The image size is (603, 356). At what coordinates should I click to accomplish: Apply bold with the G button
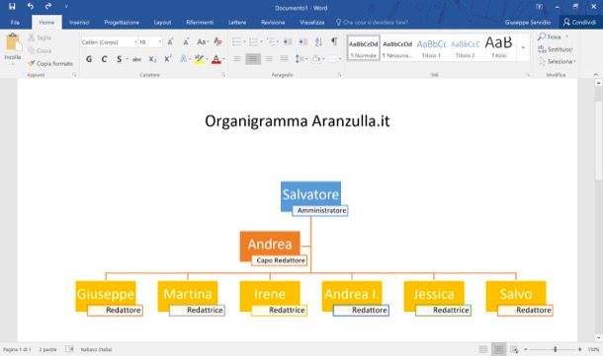(89, 59)
